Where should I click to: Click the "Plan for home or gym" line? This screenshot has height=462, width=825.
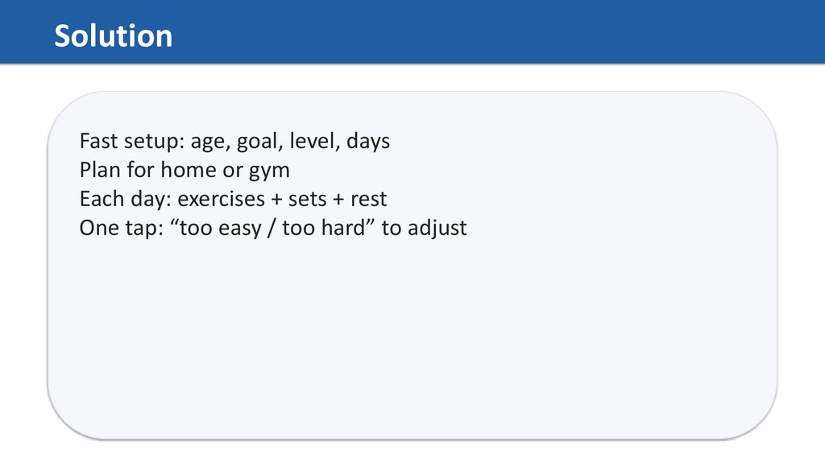(184, 171)
